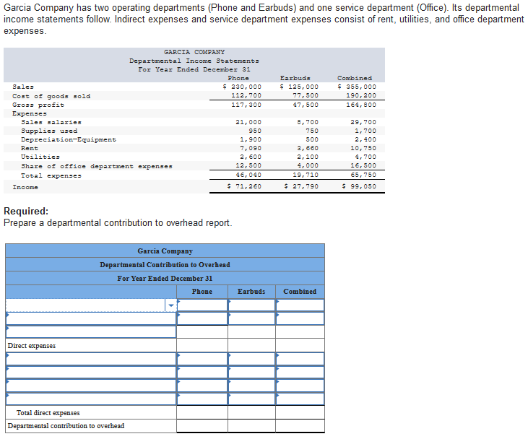Select the second row label field

coord(91,318)
